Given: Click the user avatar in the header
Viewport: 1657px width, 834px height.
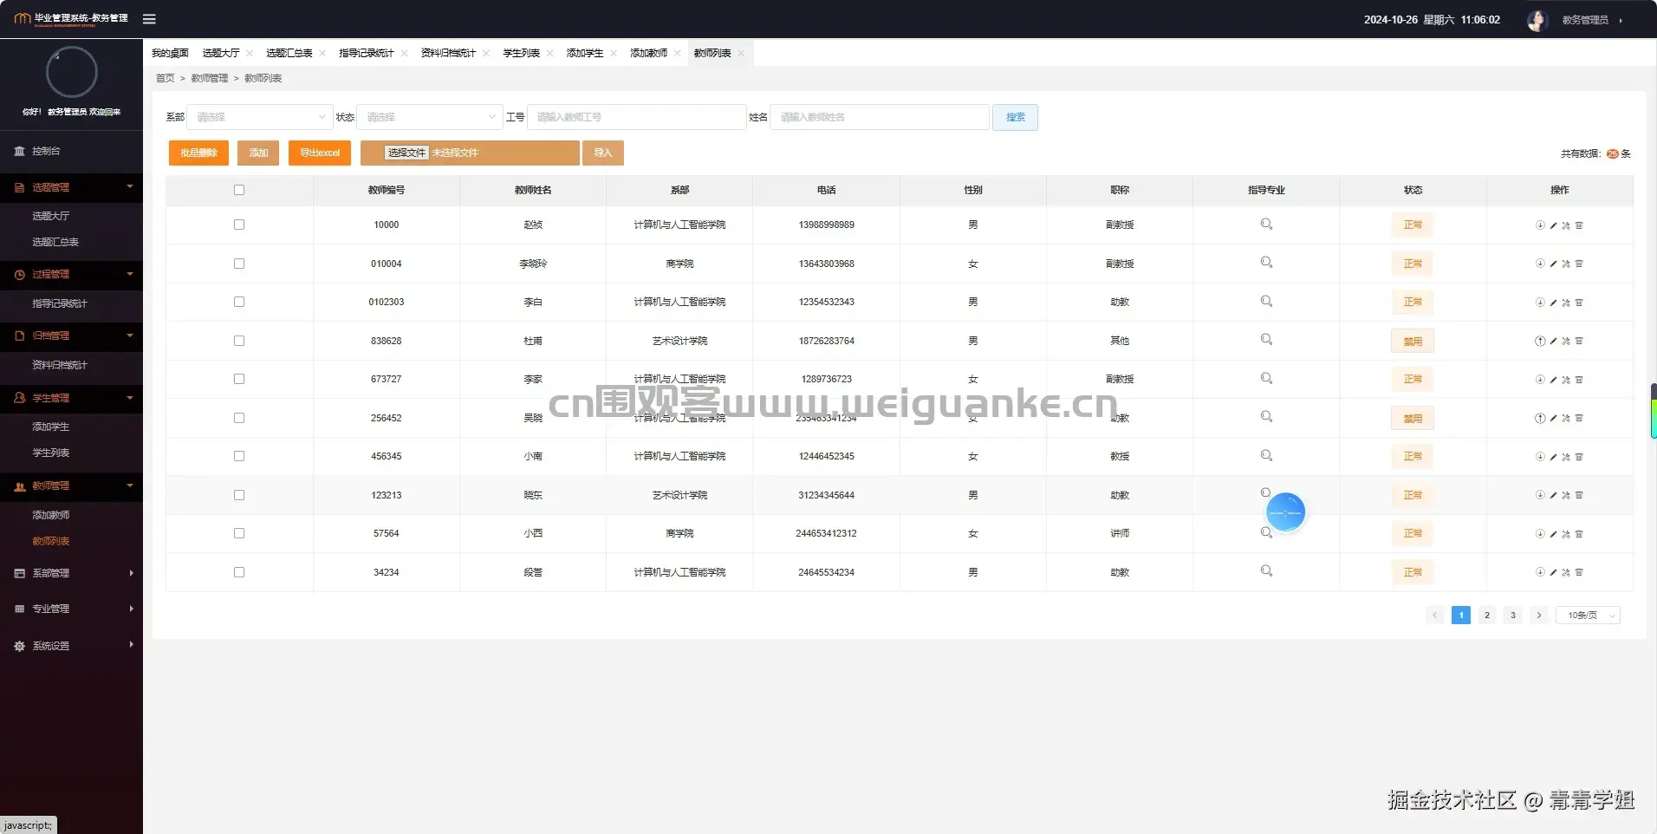Looking at the screenshot, I should tap(1537, 20).
